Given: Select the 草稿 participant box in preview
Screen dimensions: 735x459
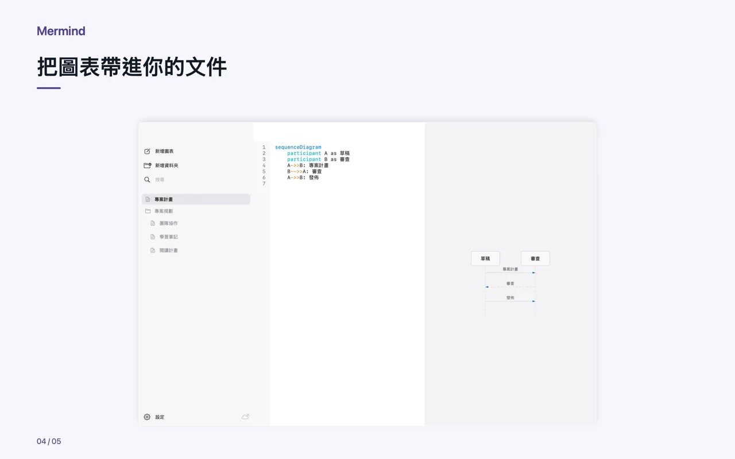Looking at the screenshot, I should tap(485, 259).
